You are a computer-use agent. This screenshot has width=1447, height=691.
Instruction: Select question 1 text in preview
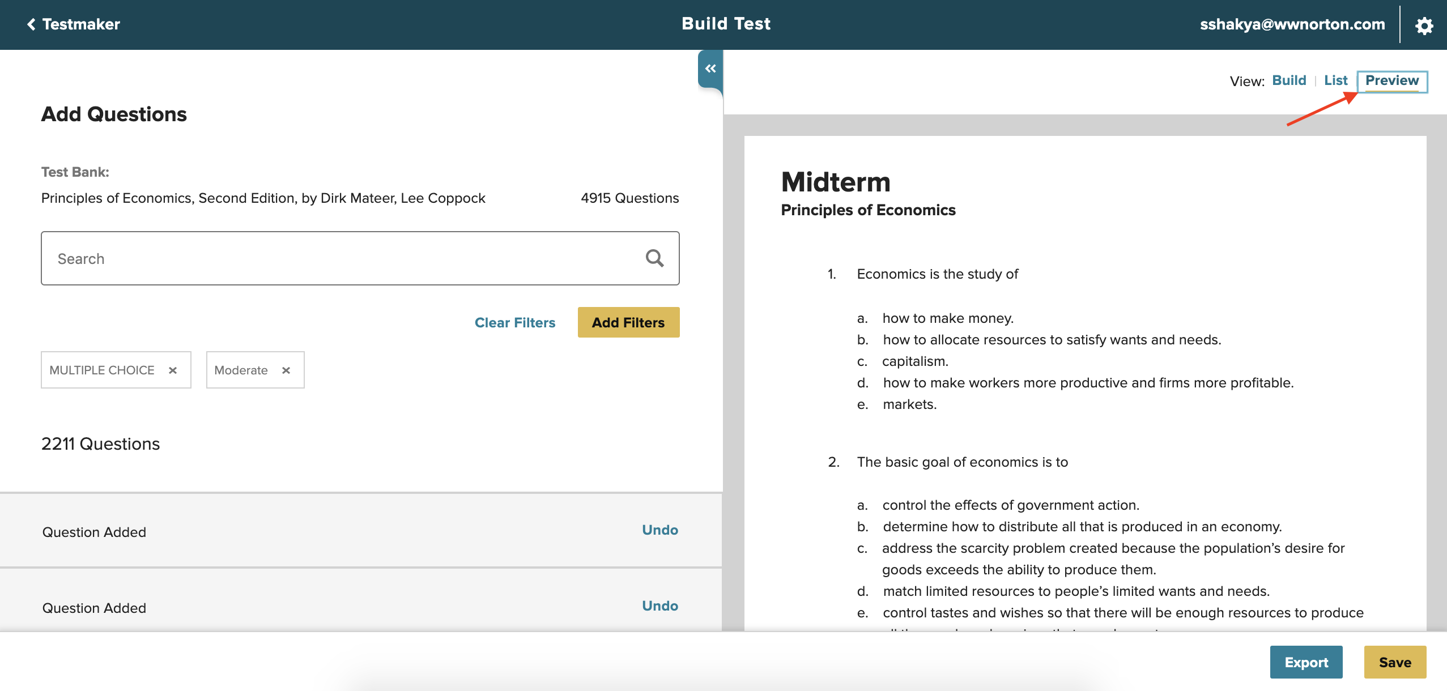pyautogui.click(x=937, y=274)
